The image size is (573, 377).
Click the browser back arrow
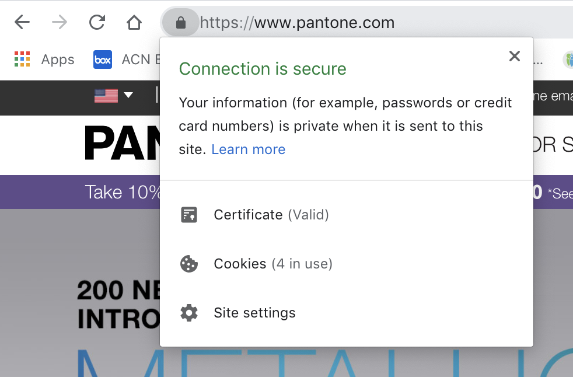coord(22,22)
